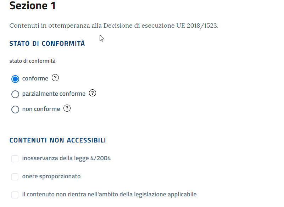Viewport: 284px width, 207px height.
Task: Click the 'inosservanza della legge 4/2004' label text
Action: click(x=66, y=158)
